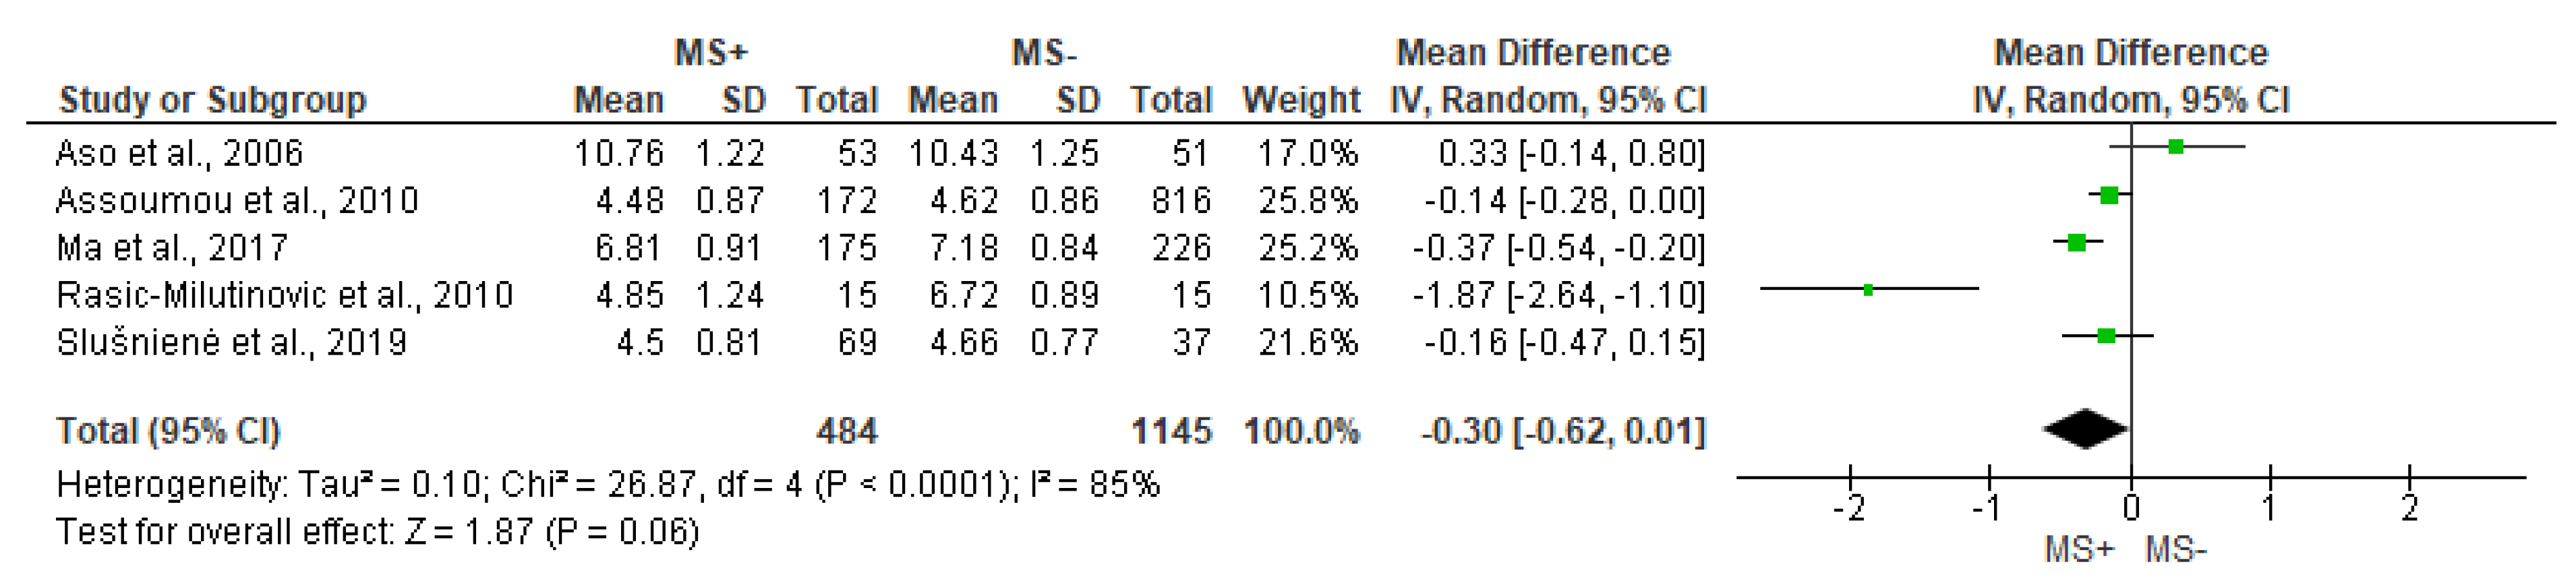This screenshot has width=2576, height=581.
Task: Click the green square for Aso 2006
Action: click(x=2175, y=147)
